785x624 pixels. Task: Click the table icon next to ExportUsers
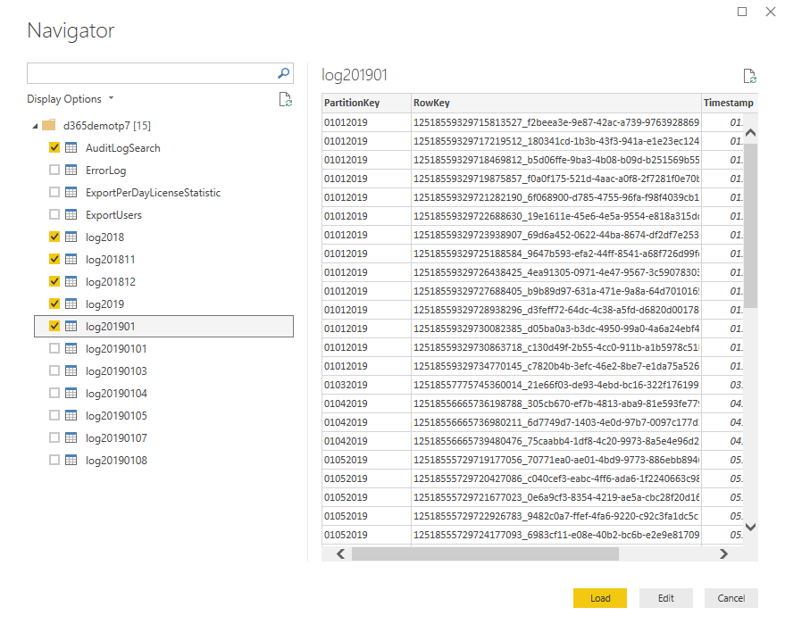coord(71,214)
